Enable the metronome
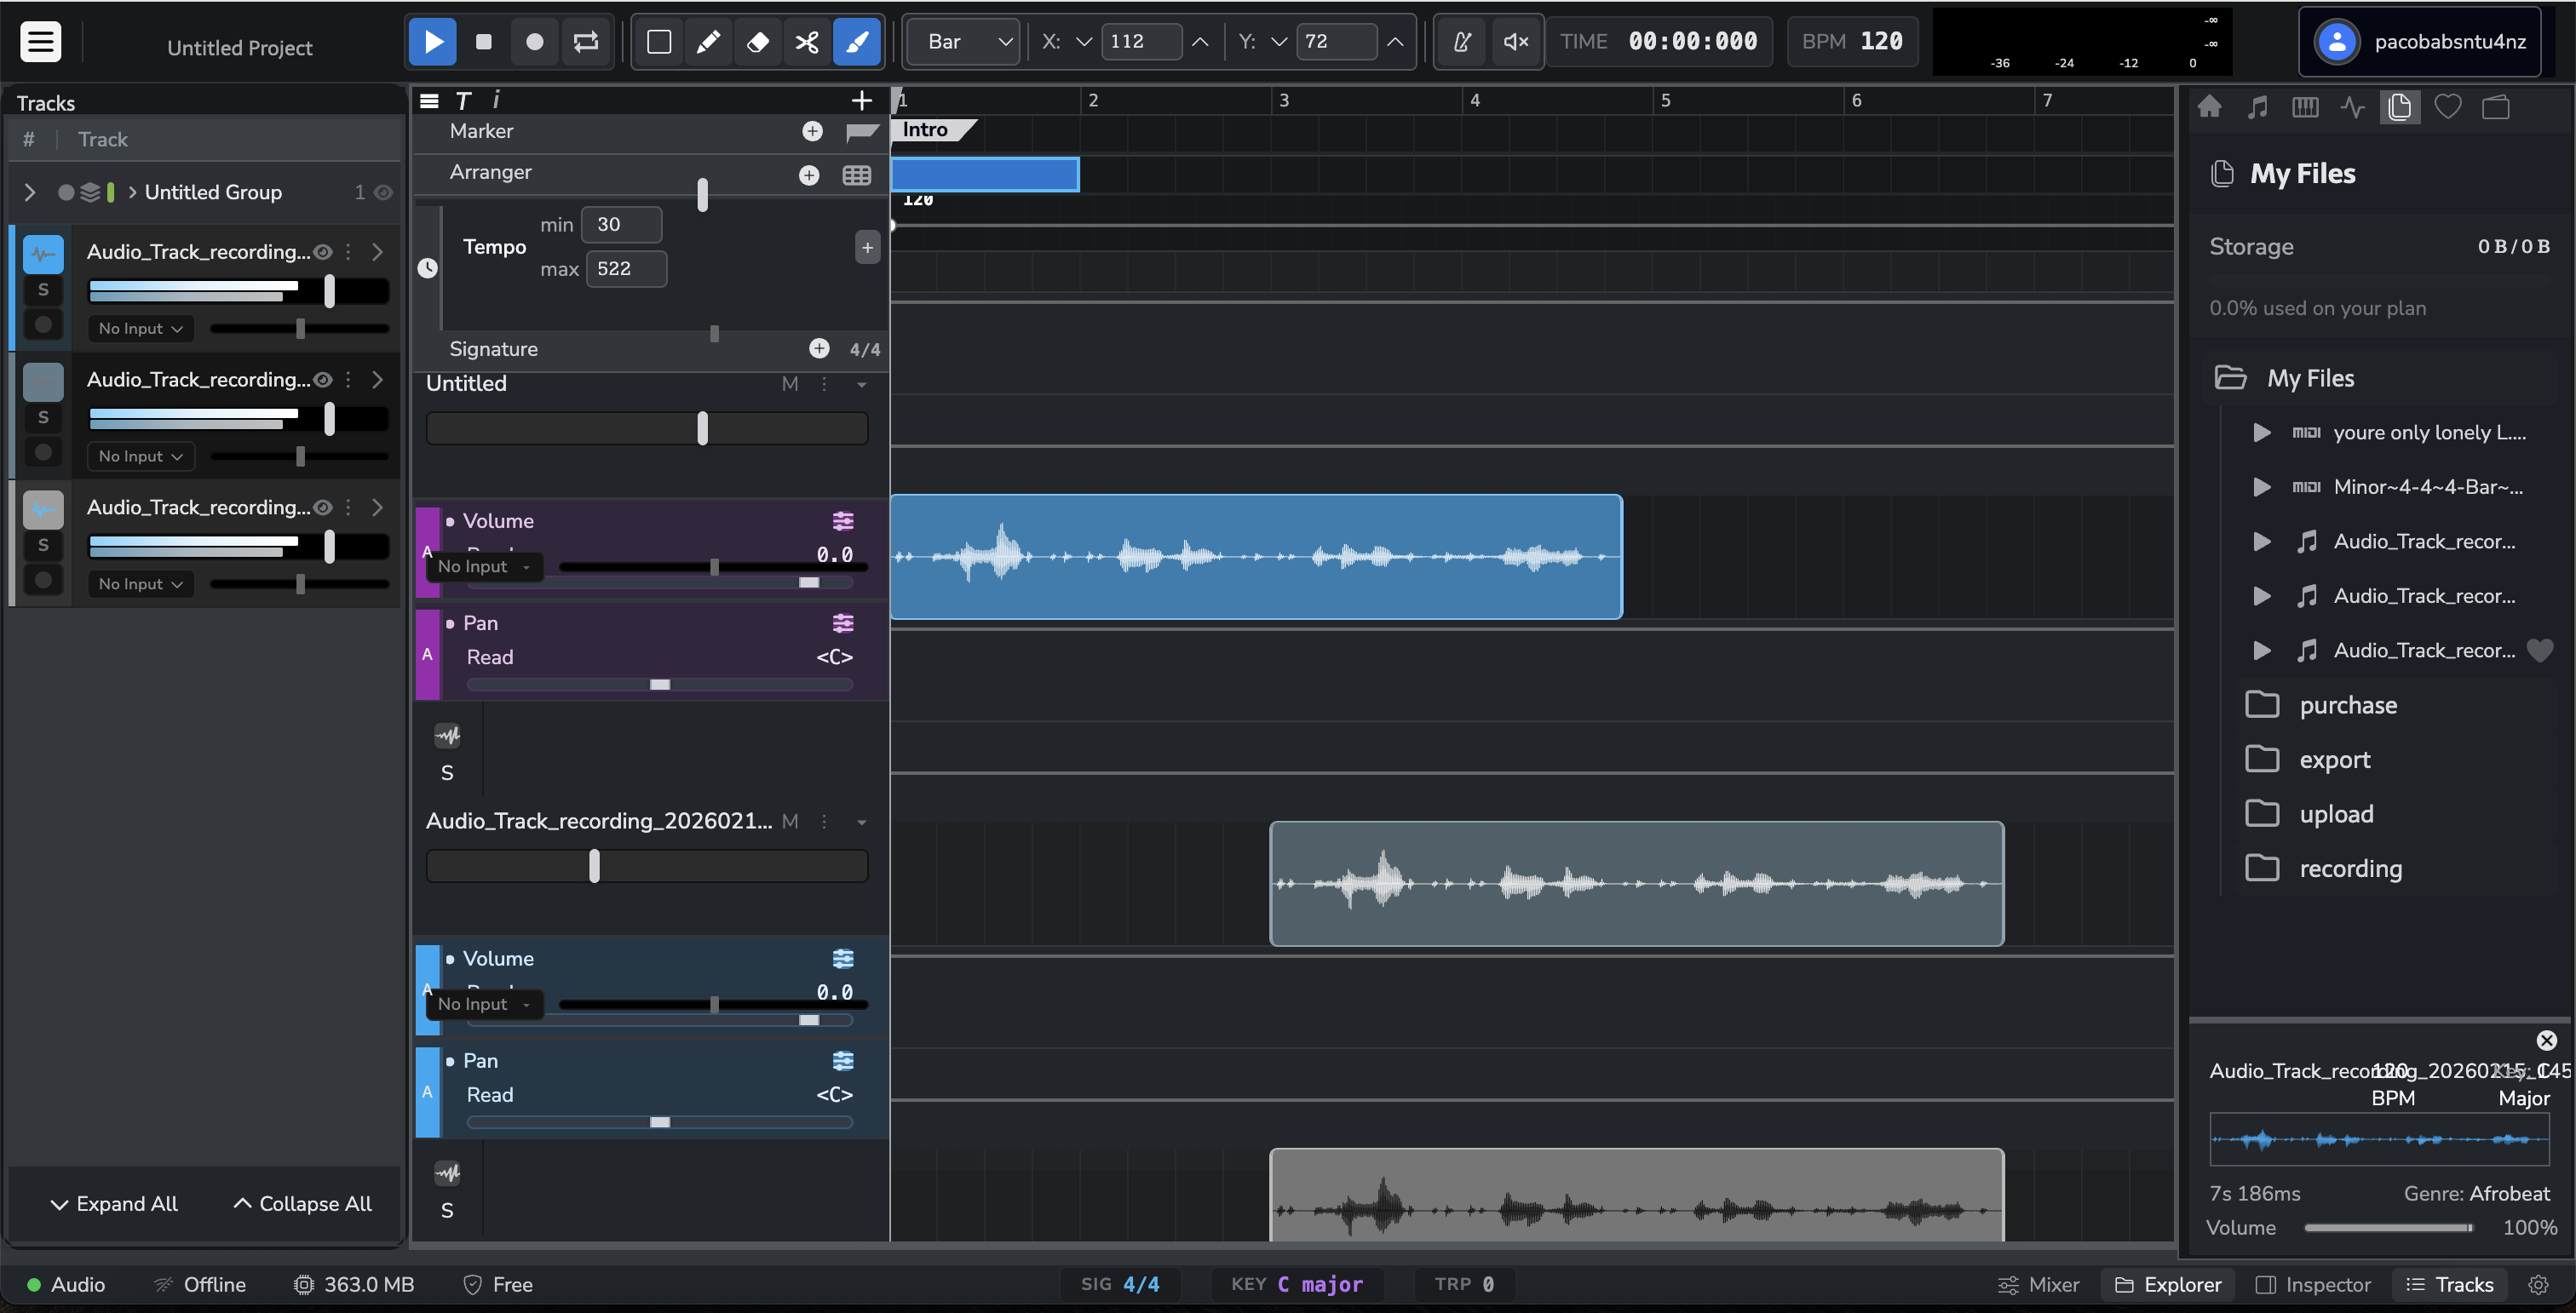2576x1313 pixels. point(1461,42)
